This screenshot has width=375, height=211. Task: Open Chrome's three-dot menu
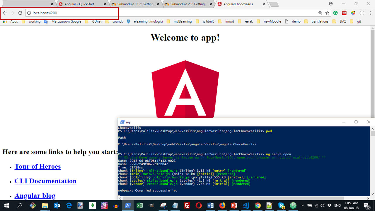point(370,13)
